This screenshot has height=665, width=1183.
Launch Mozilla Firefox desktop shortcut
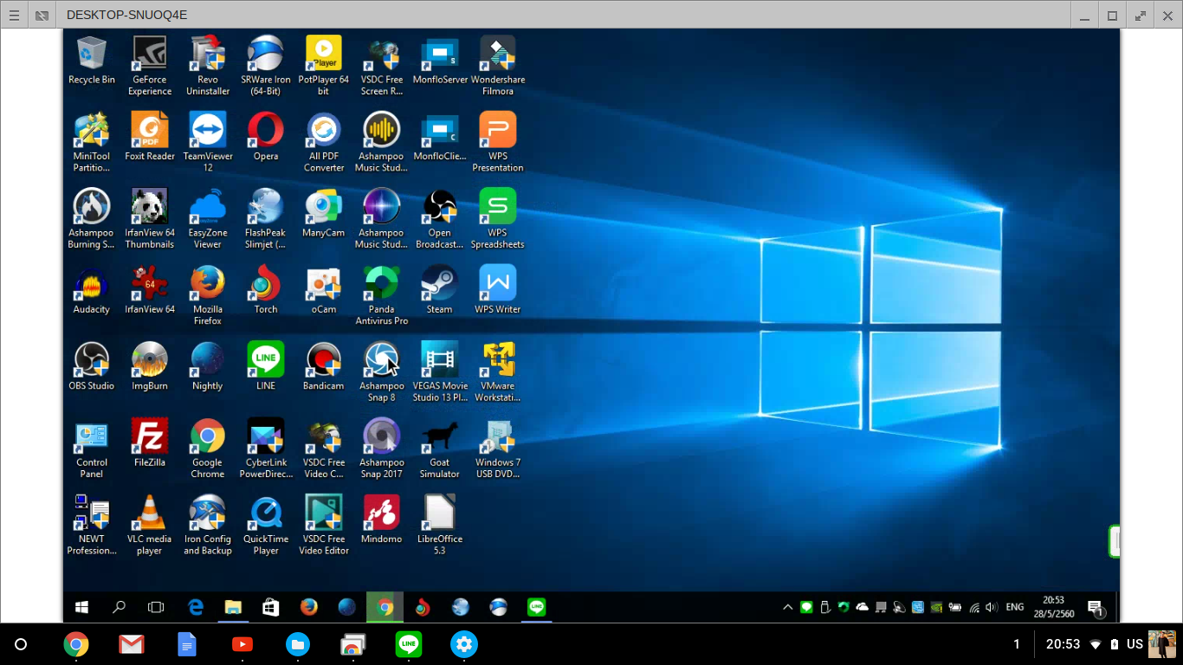(x=208, y=295)
